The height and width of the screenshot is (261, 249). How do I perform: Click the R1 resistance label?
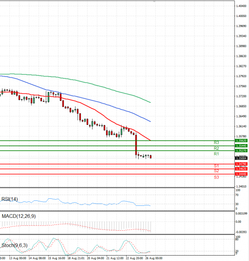(216, 154)
